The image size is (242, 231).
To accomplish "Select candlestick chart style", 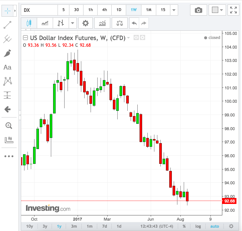I will [29, 23].
